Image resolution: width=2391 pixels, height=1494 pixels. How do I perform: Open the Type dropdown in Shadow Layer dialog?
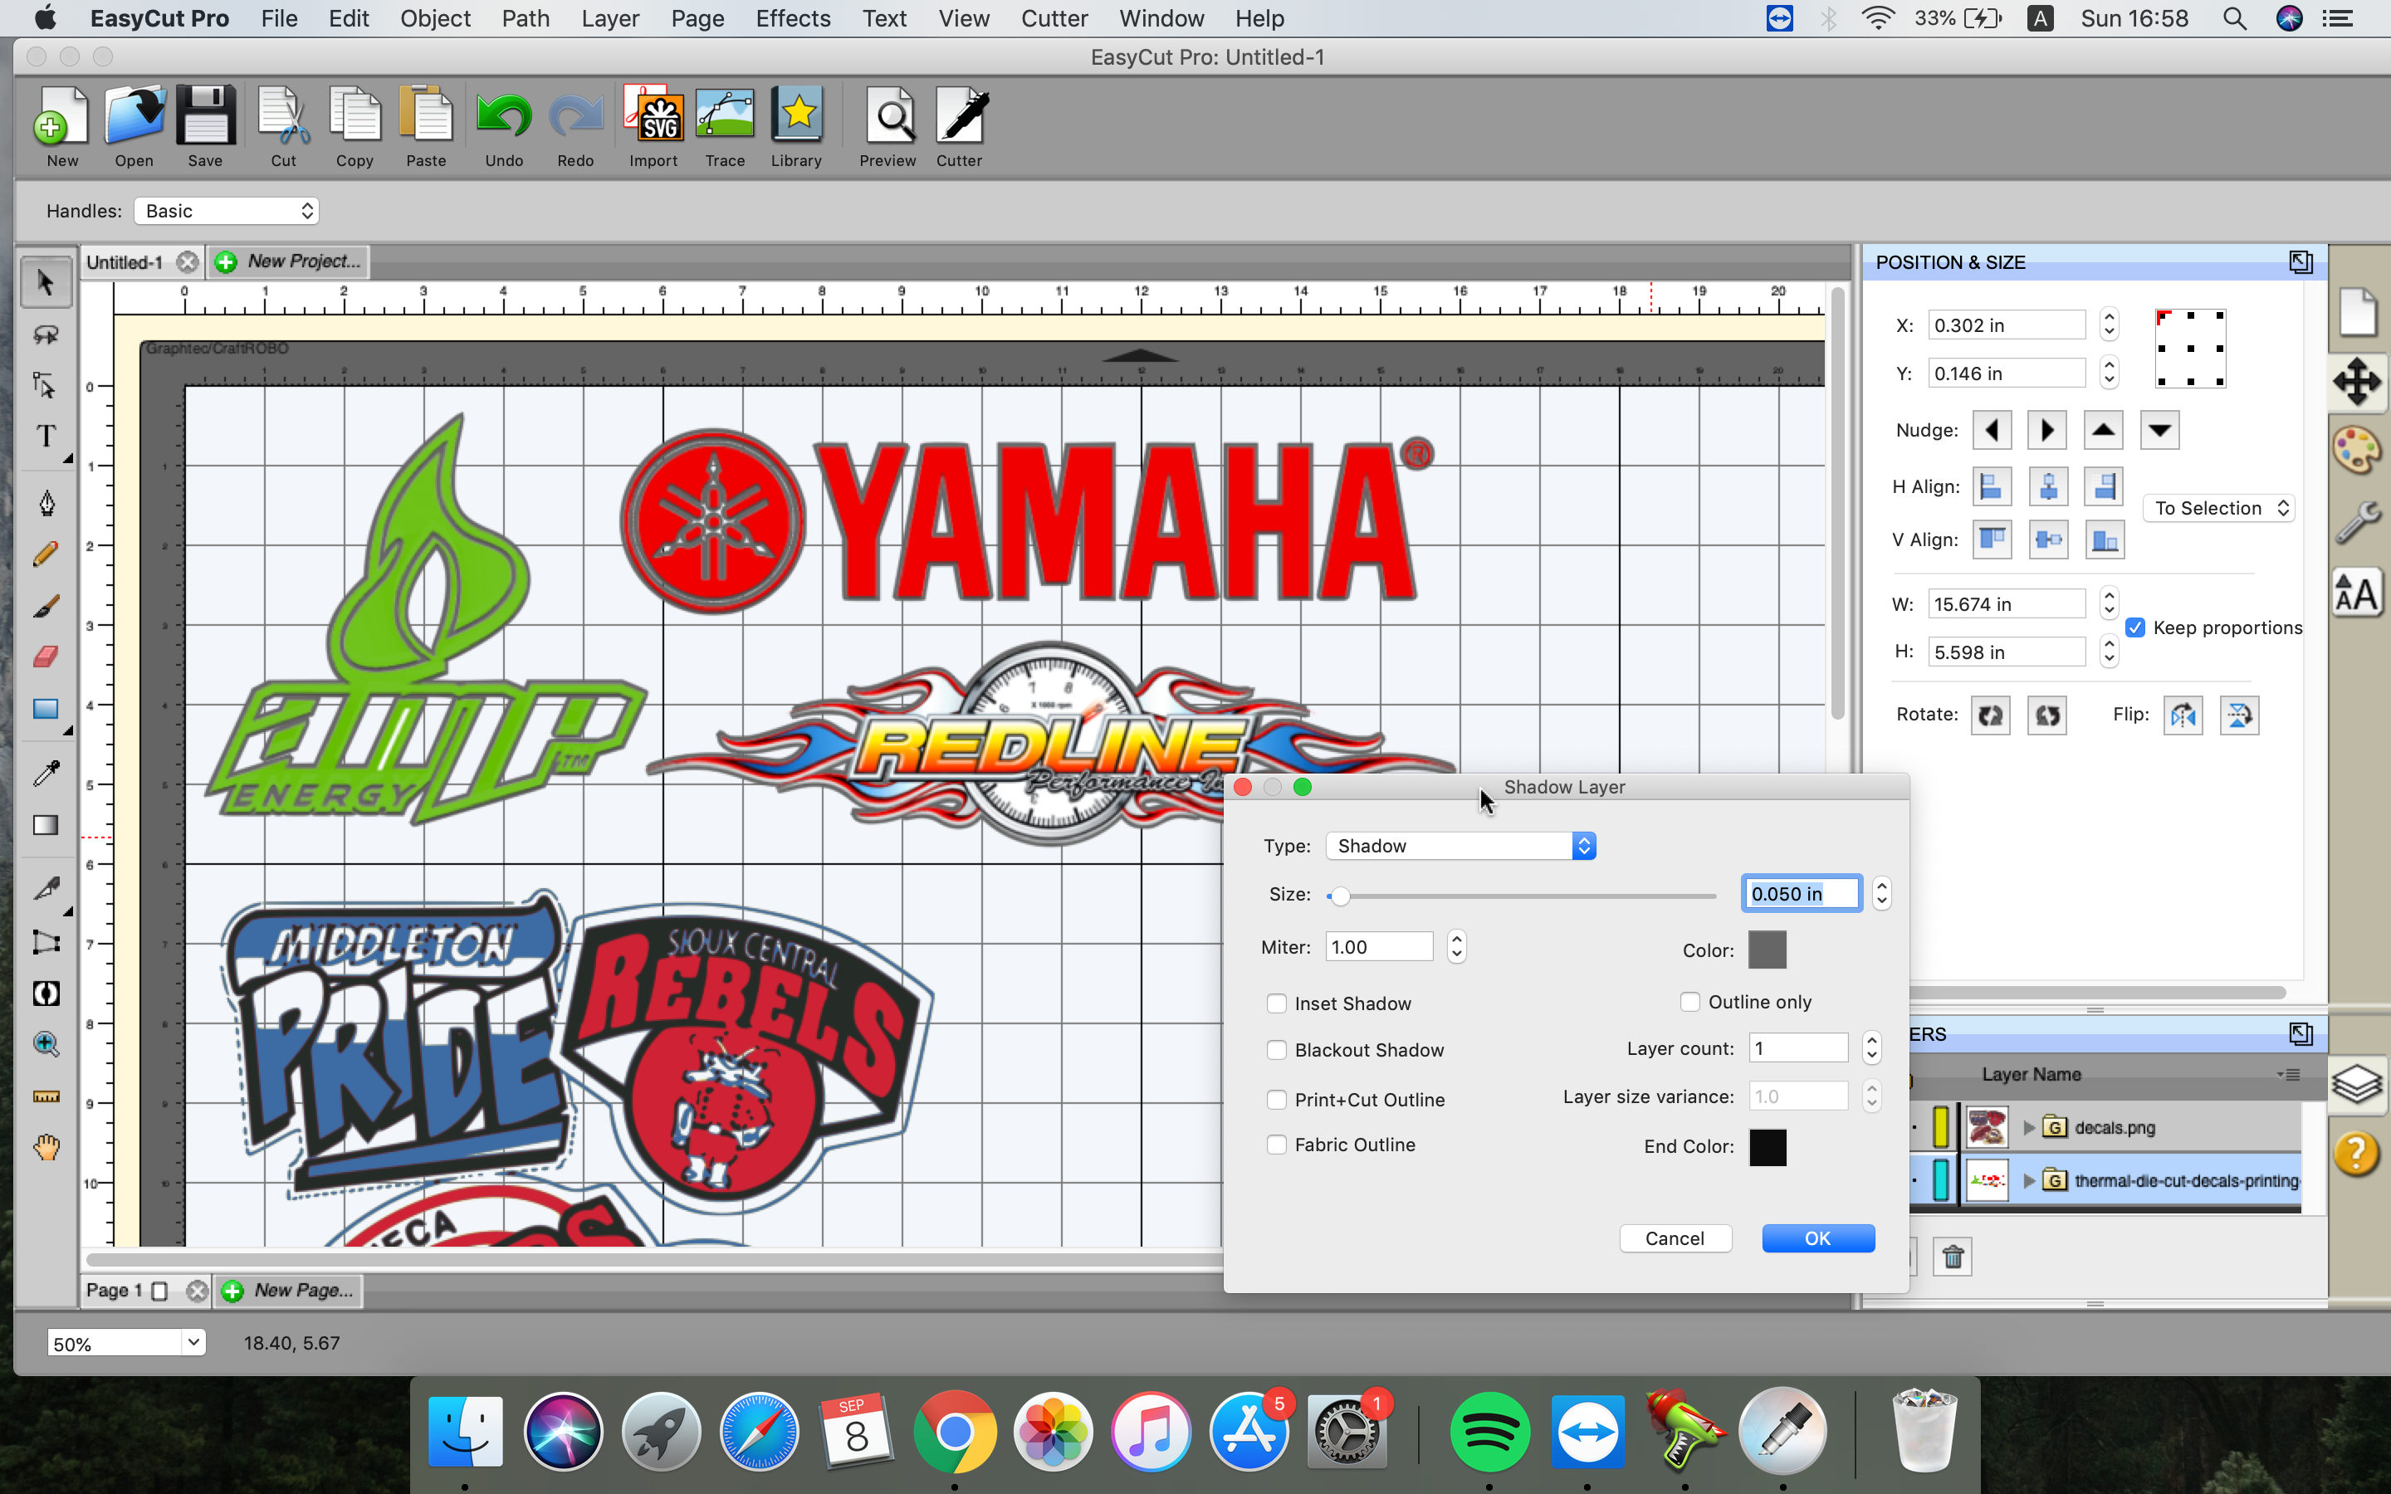coord(1460,845)
